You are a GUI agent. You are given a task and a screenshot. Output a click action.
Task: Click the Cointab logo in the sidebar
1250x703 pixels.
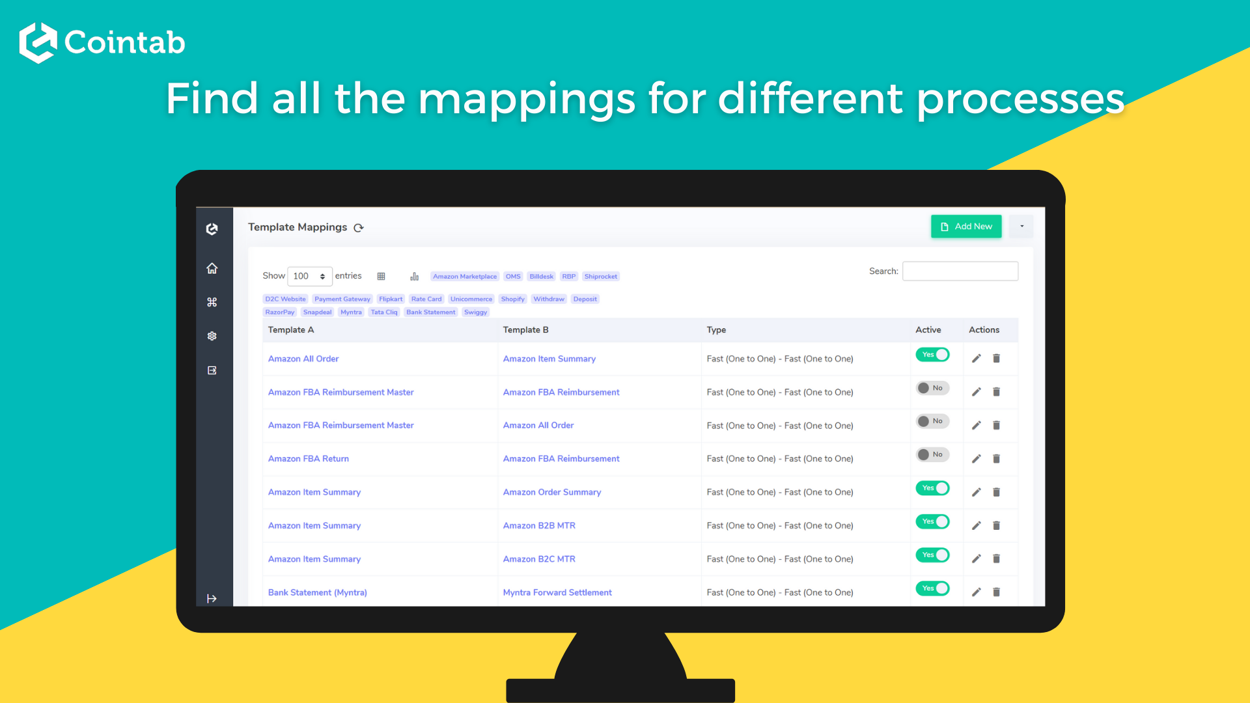(212, 229)
